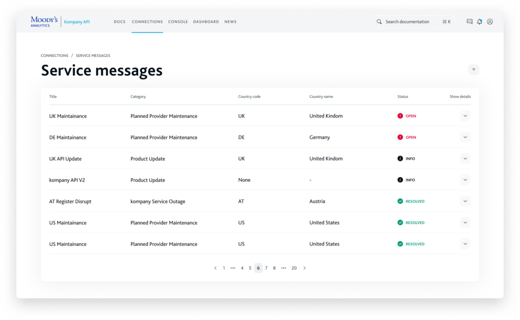Go to previous page with left arrow
520x320 pixels.
pyautogui.click(x=215, y=268)
